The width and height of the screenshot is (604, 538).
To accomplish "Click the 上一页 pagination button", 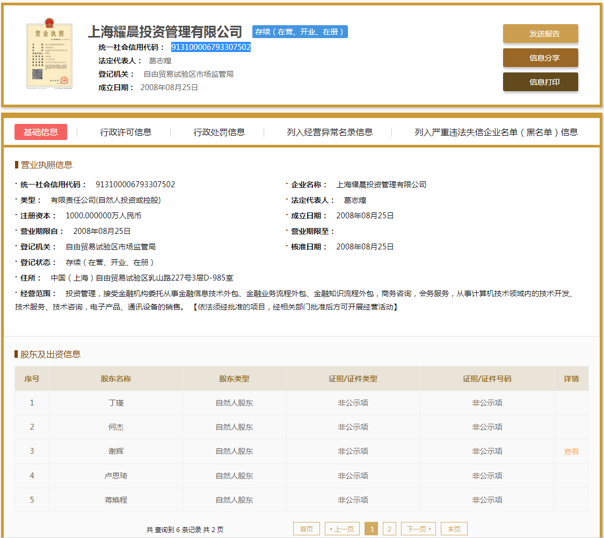I will [342, 529].
